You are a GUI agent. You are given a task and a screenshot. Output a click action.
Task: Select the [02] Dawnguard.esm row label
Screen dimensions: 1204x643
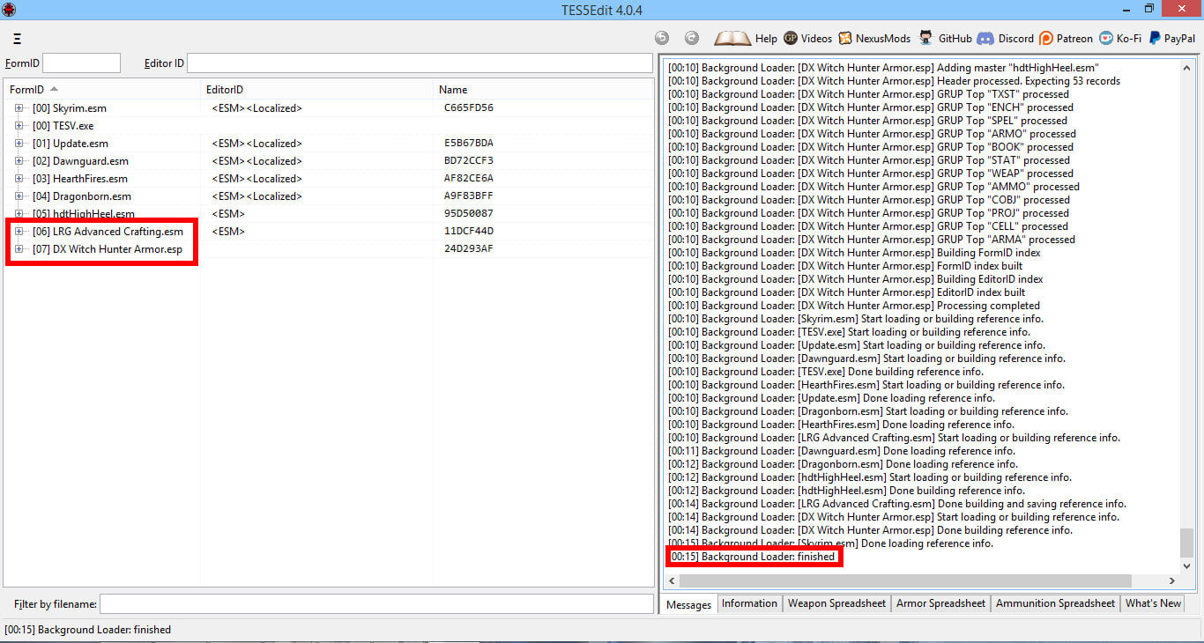click(80, 161)
